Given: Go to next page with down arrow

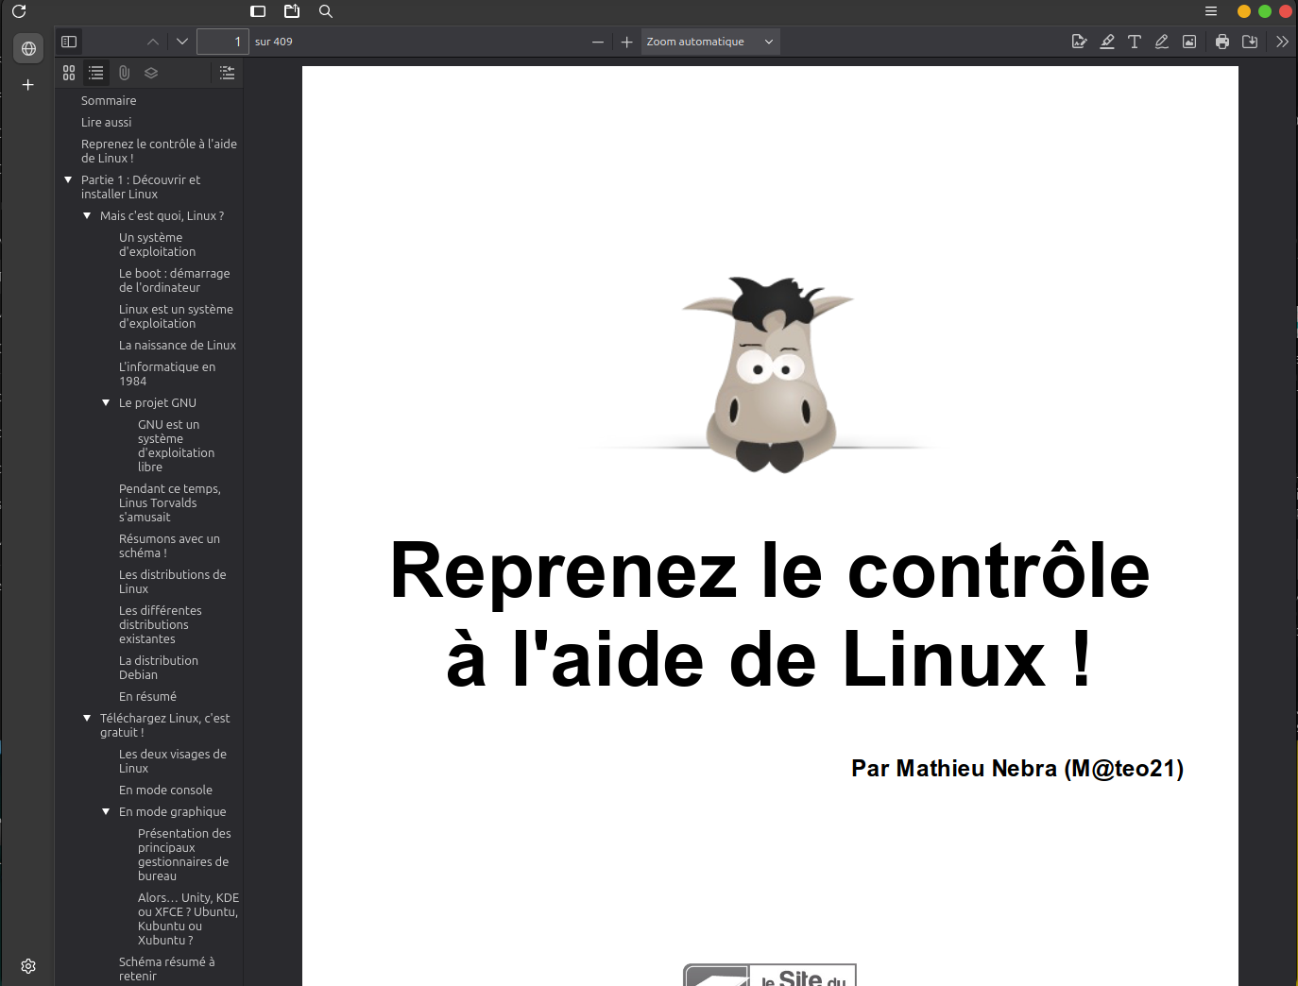Looking at the screenshot, I should (x=182, y=42).
